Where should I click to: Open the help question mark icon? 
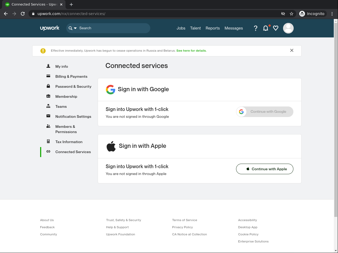[x=255, y=28]
